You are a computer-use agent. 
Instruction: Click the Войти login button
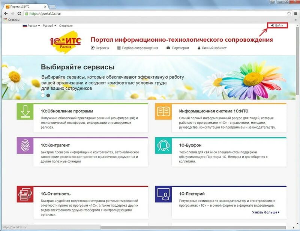[x=277, y=25]
